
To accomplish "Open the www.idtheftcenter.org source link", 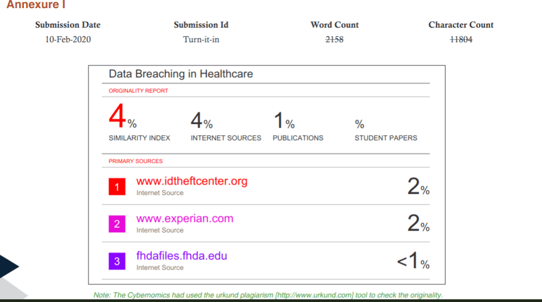I will click(192, 181).
